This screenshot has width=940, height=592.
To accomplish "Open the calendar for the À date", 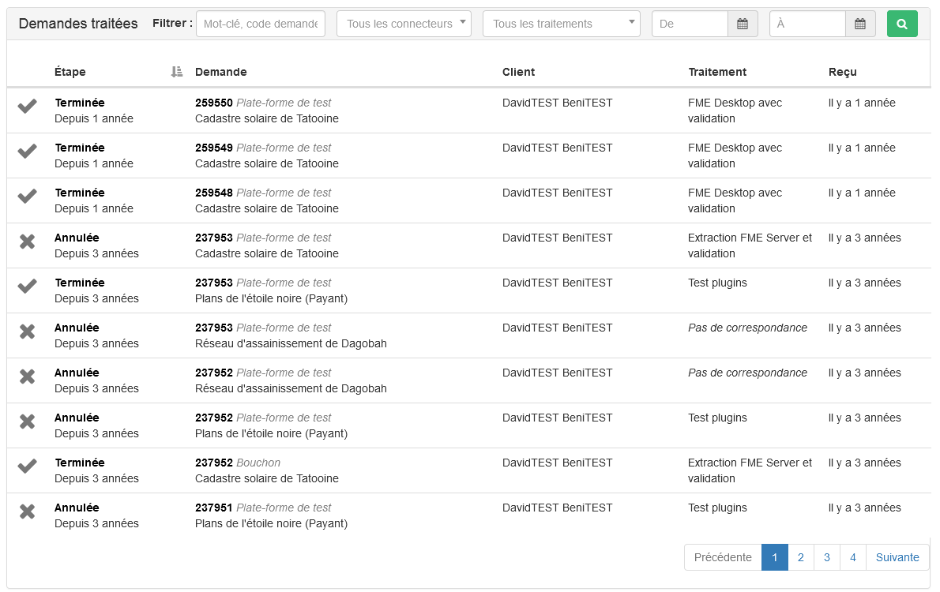I will point(860,24).
